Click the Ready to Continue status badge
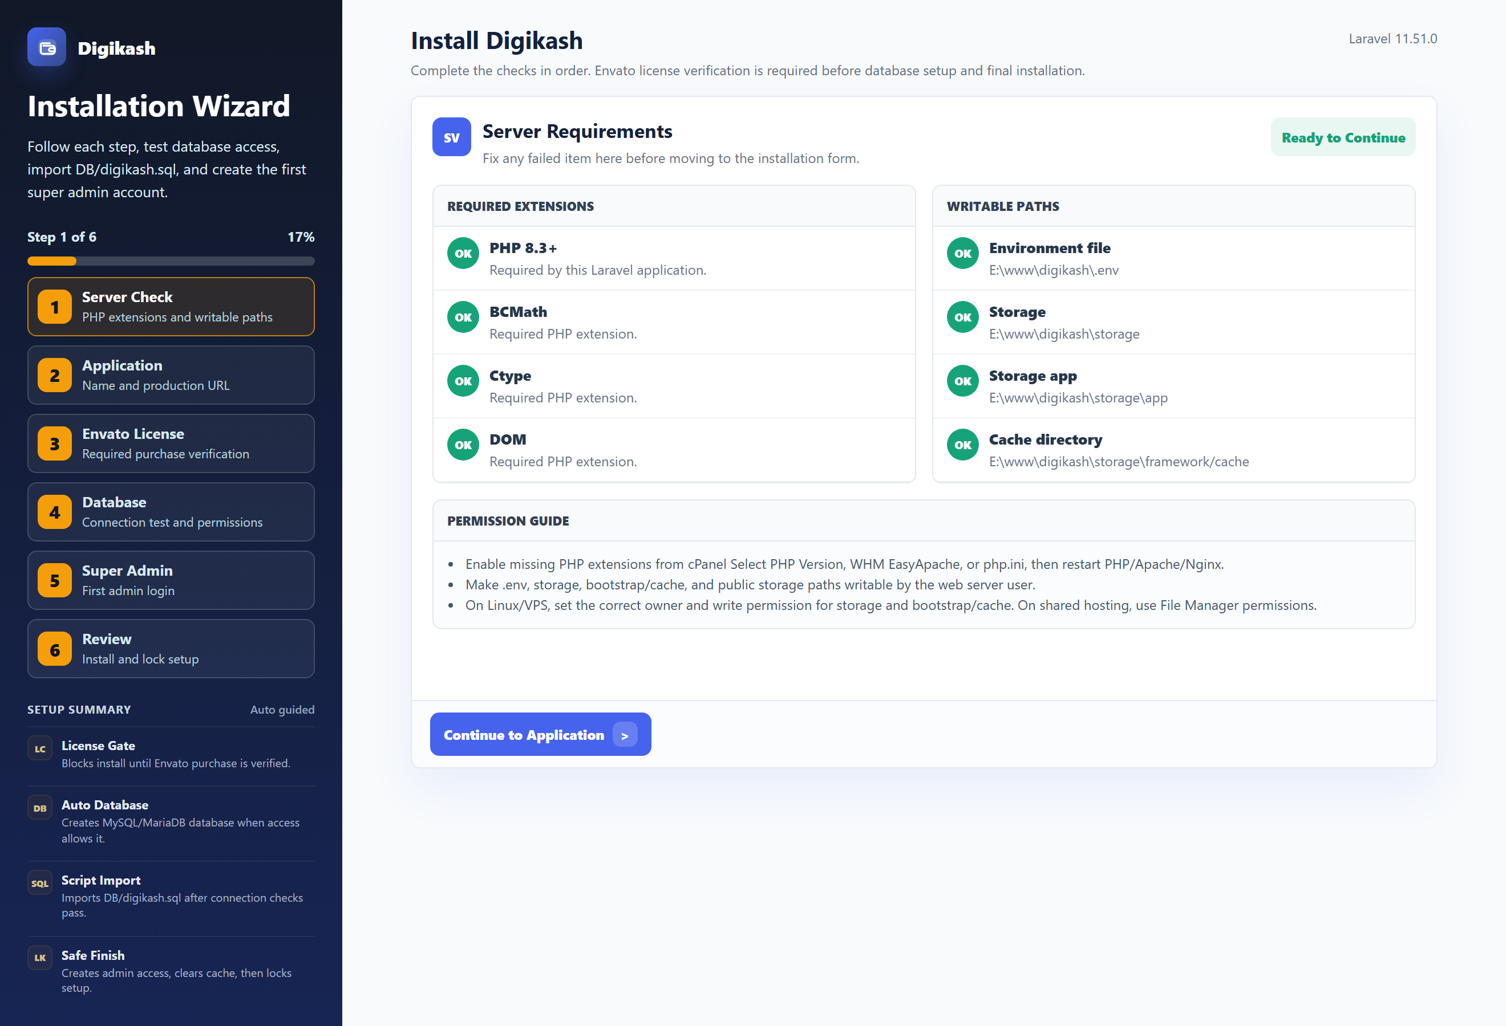 [x=1343, y=137]
